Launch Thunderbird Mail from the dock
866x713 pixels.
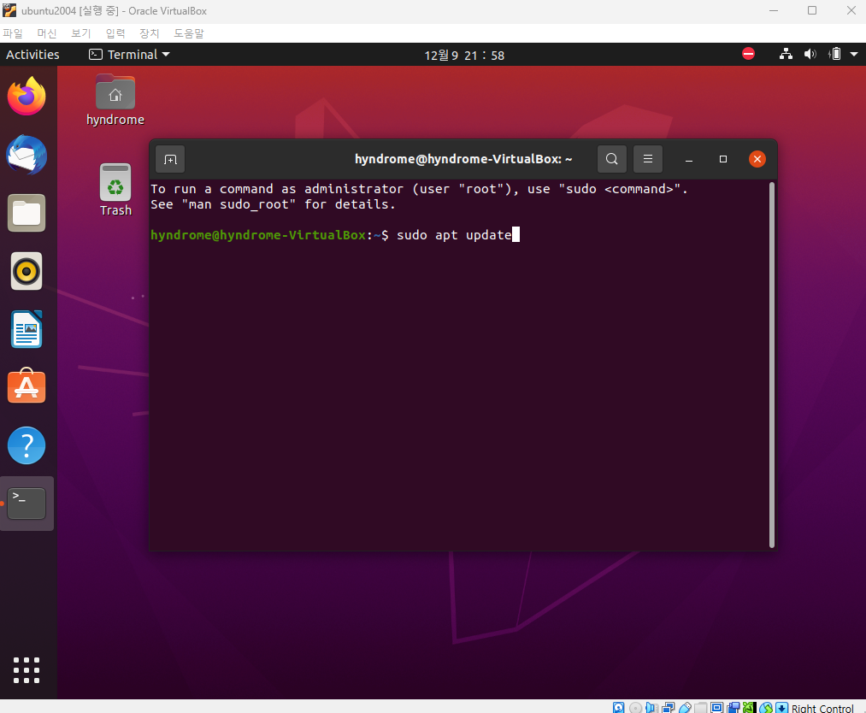tap(27, 155)
